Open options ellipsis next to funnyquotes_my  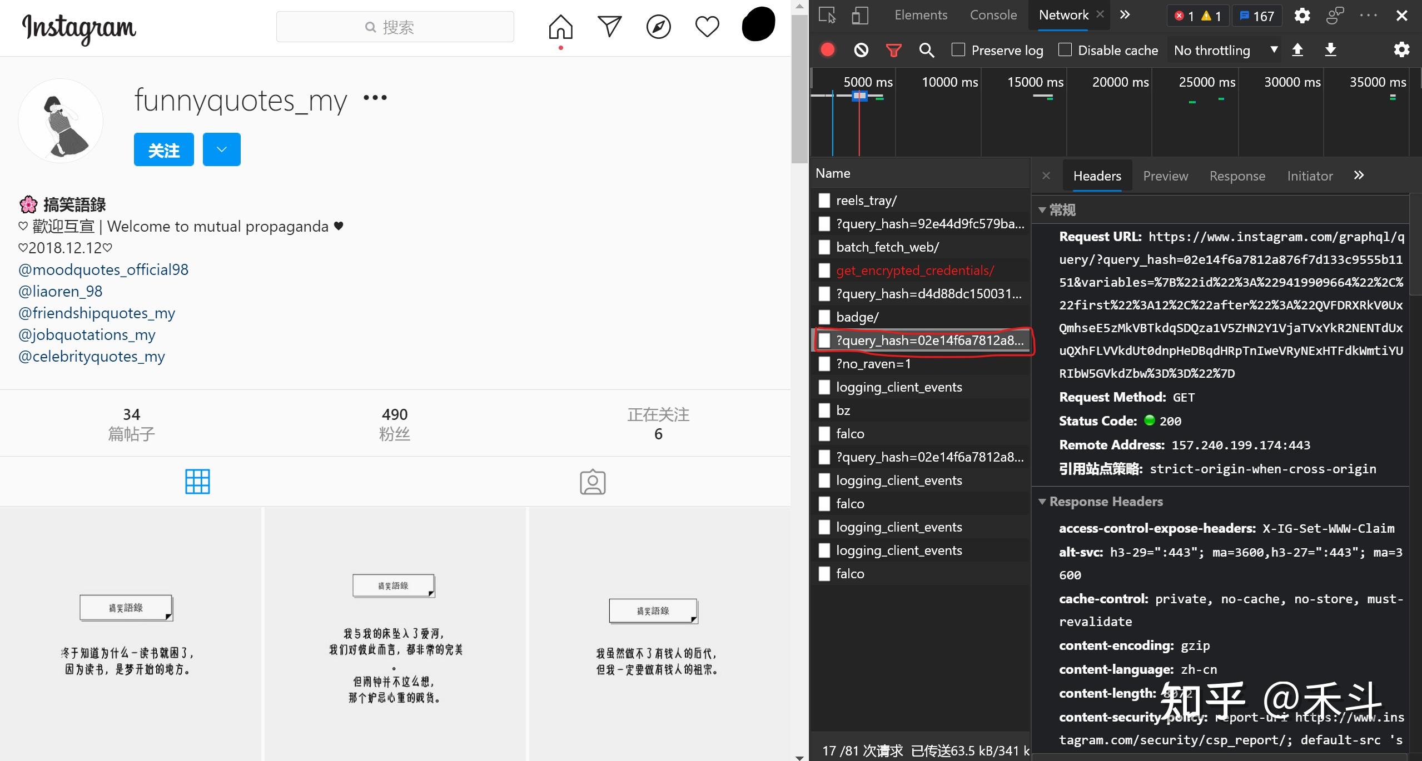click(375, 98)
